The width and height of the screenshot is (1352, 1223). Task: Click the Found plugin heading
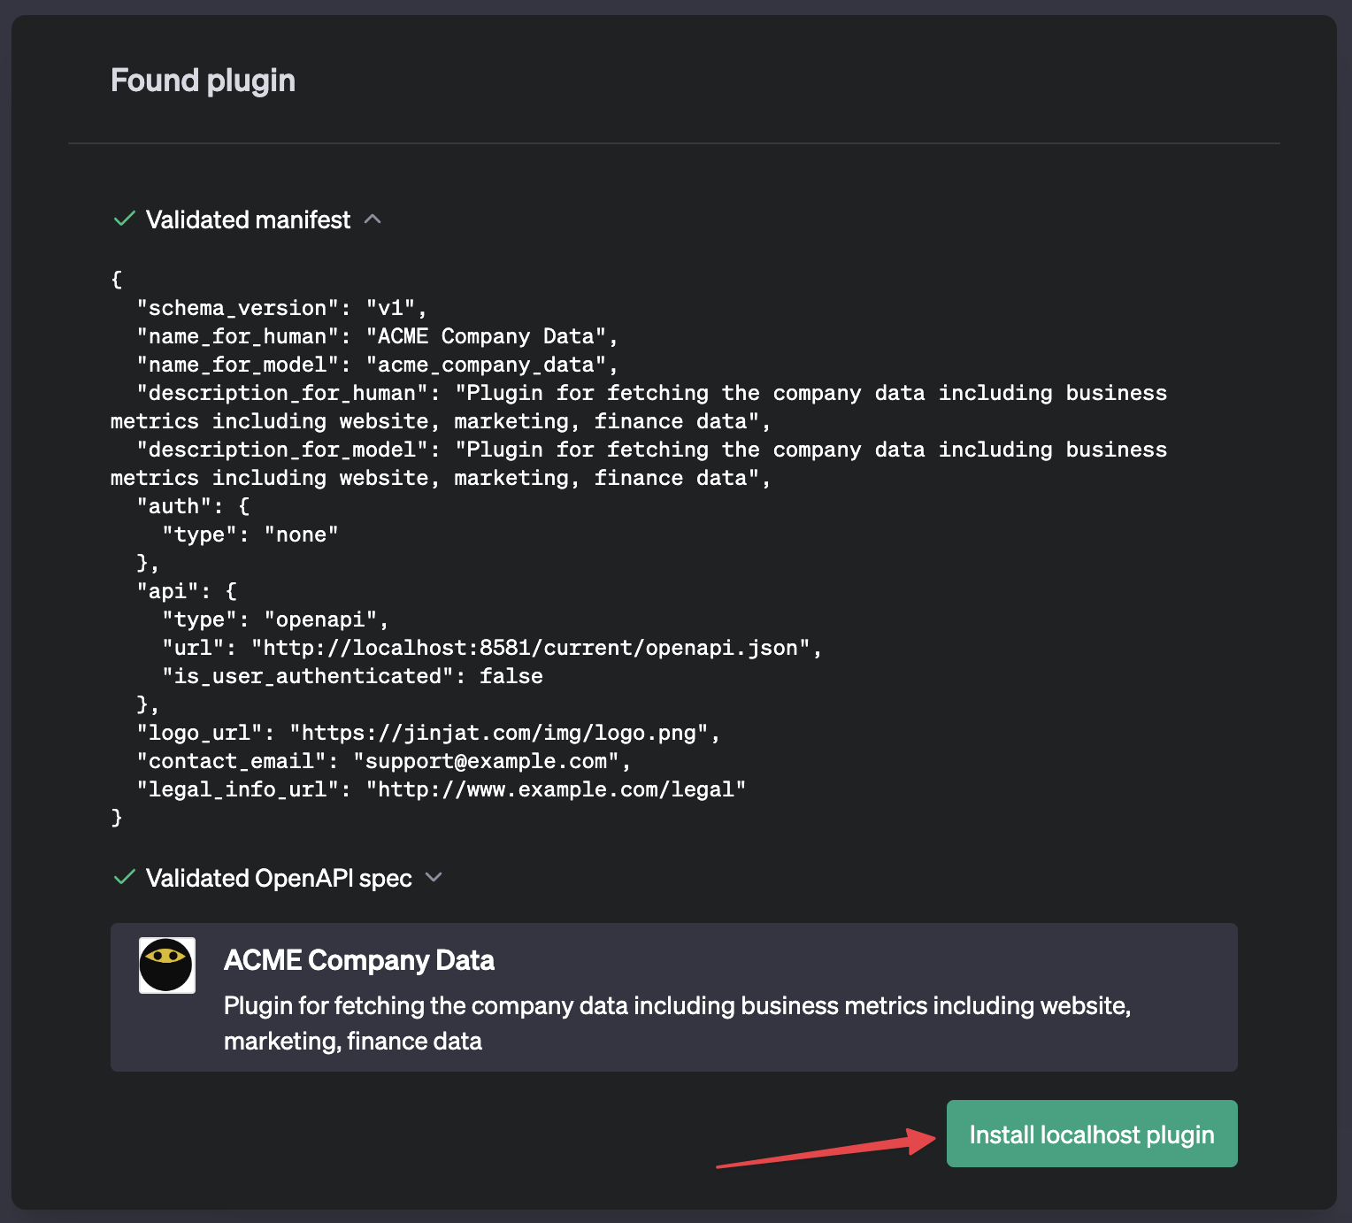coord(203,80)
